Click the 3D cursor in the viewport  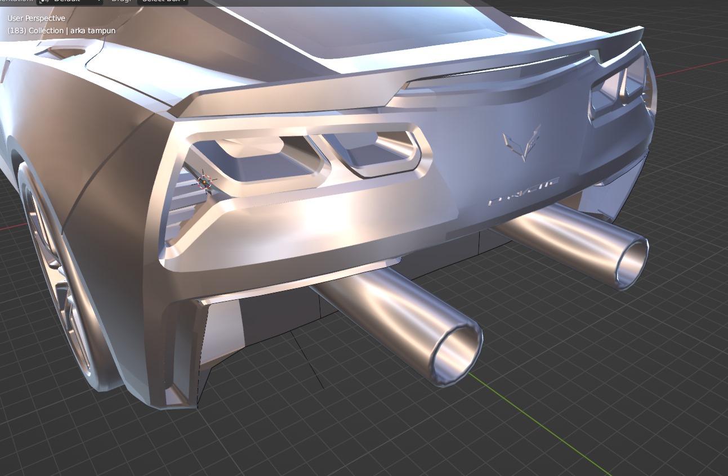(206, 182)
